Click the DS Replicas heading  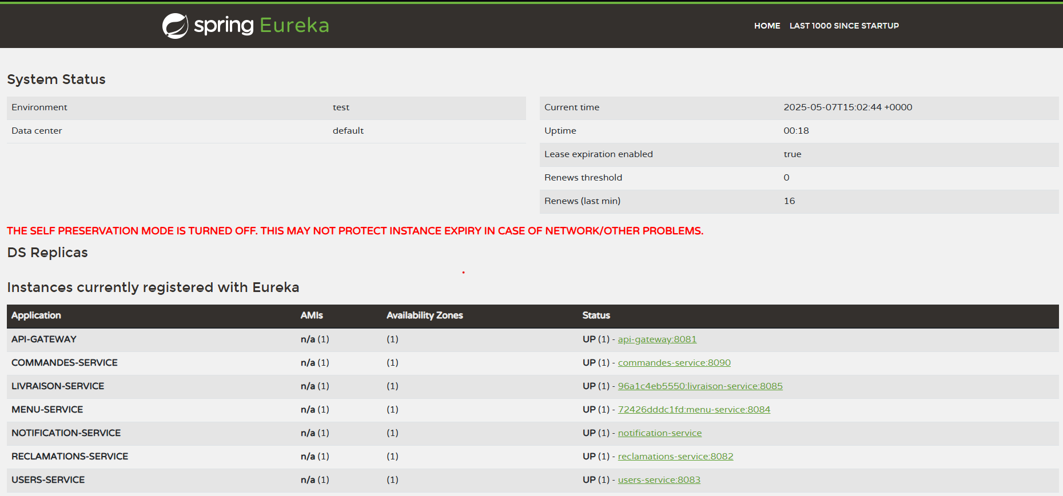(x=47, y=253)
